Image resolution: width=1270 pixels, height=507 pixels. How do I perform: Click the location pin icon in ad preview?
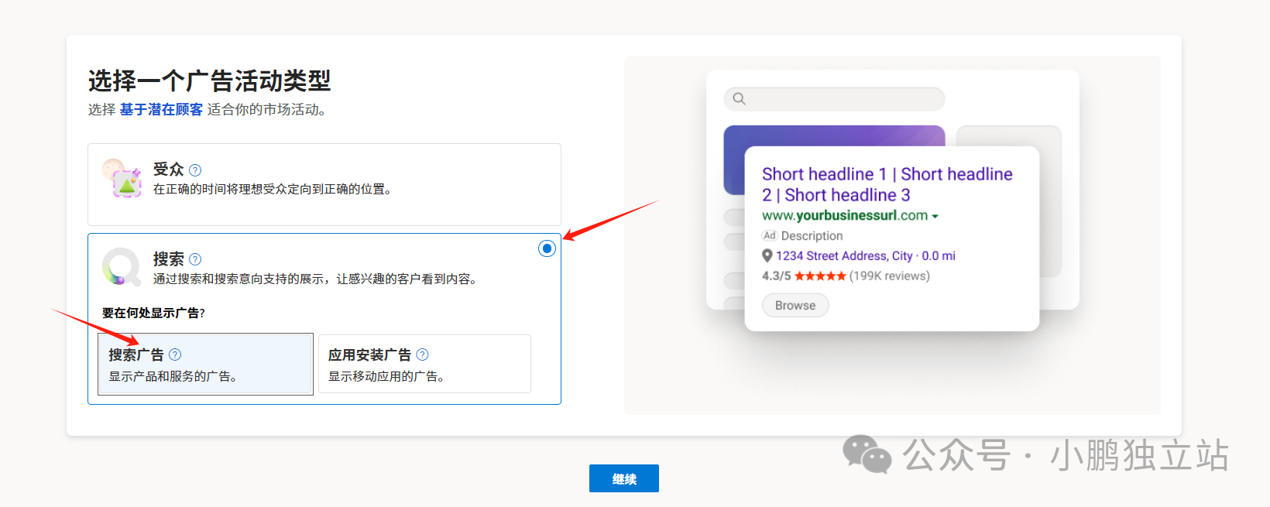click(x=767, y=256)
